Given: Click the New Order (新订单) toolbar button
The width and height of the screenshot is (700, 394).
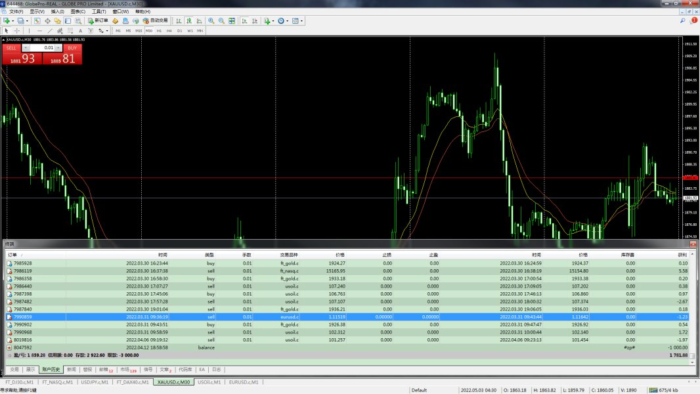Looking at the screenshot, I should coord(98,21).
